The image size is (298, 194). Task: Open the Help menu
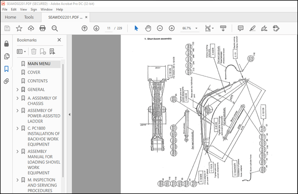pos(60,9)
